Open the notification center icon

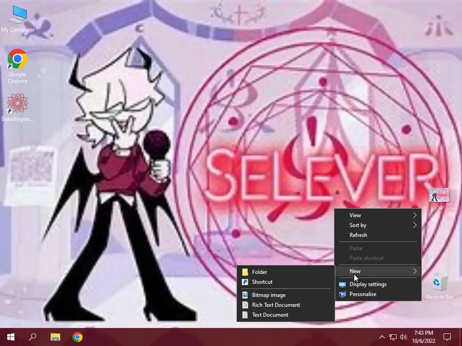[x=447, y=337]
